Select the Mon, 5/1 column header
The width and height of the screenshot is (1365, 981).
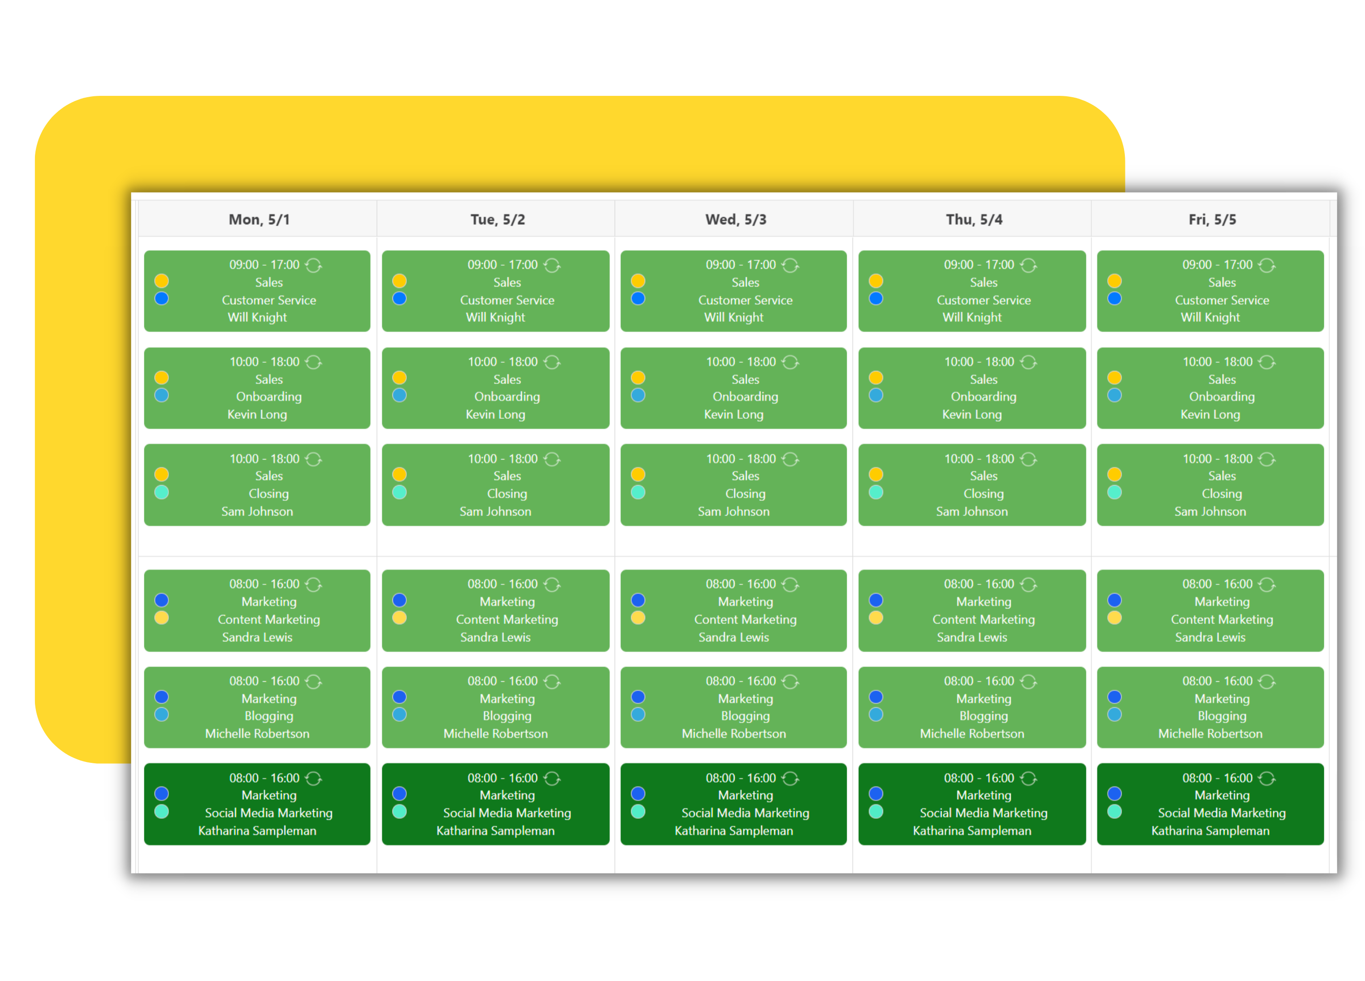pyautogui.click(x=259, y=219)
